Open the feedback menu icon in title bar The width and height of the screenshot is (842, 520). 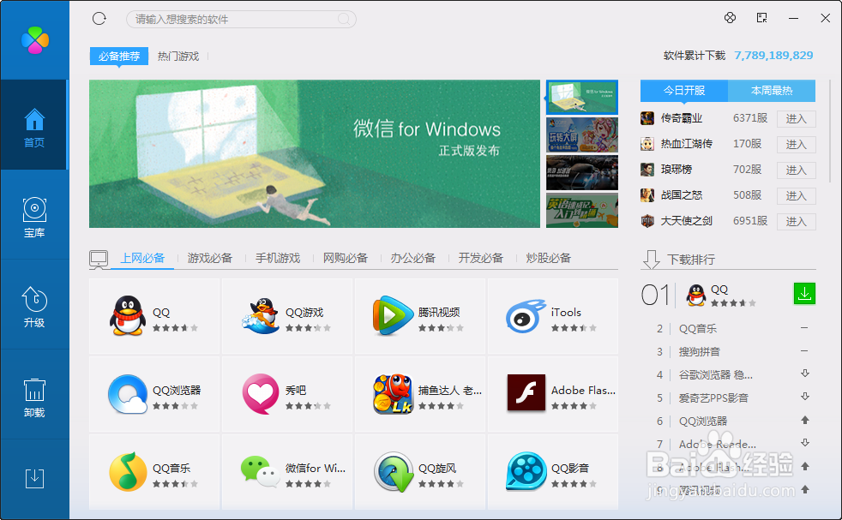click(x=762, y=18)
